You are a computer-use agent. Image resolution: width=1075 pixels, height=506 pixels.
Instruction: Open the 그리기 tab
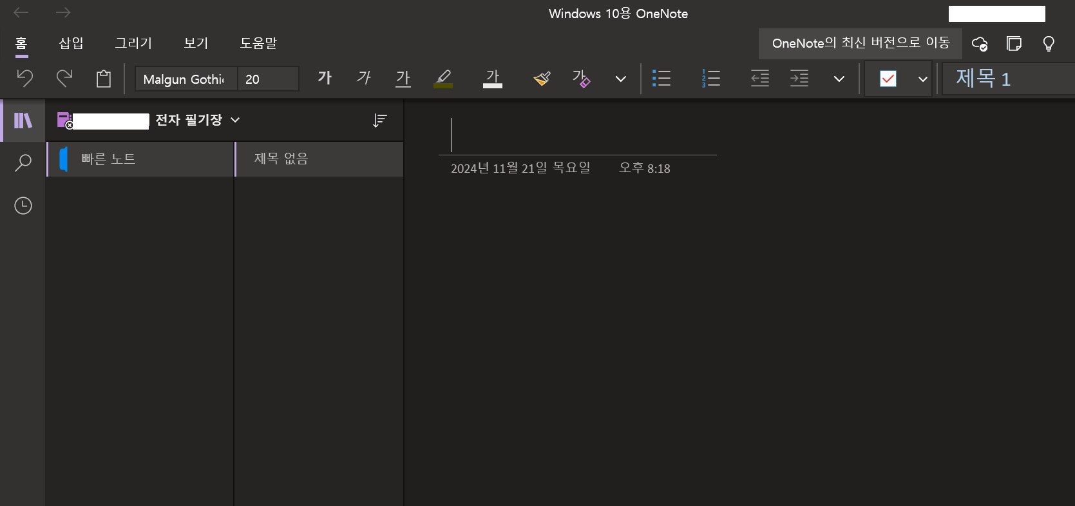(133, 43)
